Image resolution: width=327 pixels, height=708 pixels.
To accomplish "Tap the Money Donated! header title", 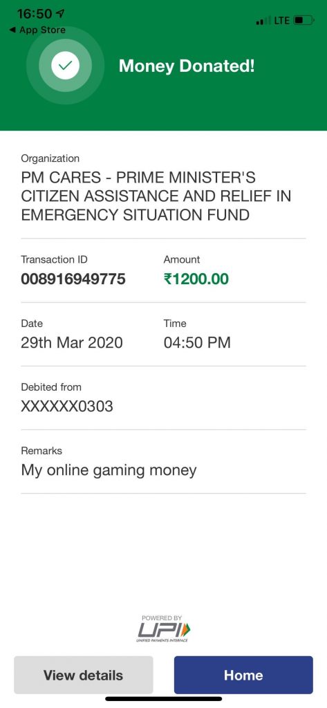I will click(187, 66).
